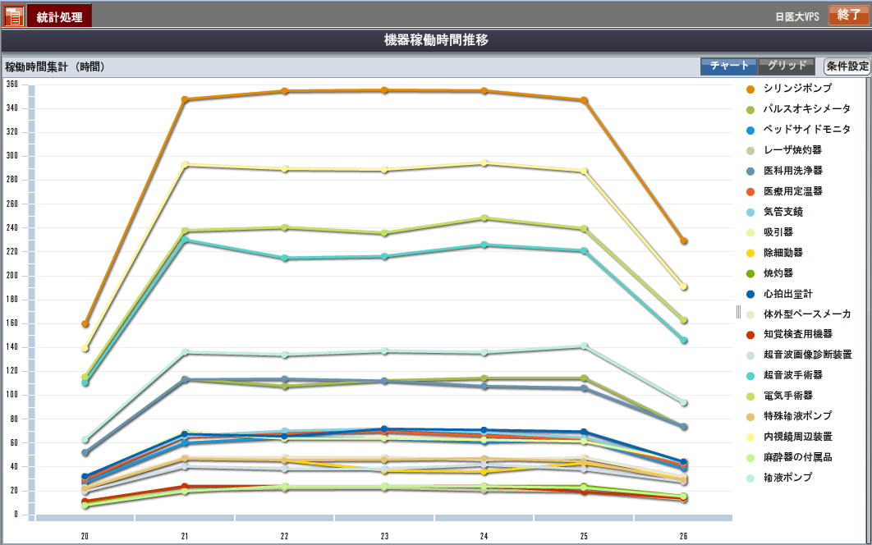This screenshot has width=872, height=545.
Task: Switch to チャート view
Action: click(x=729, y=66)
